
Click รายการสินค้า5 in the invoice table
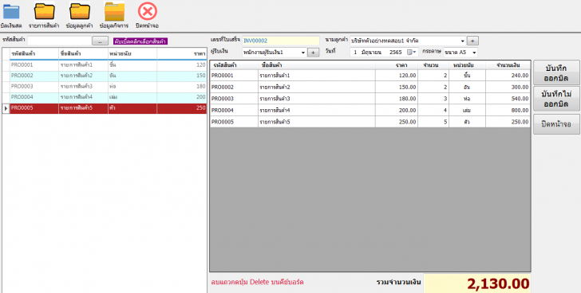(x=275, y=122)
